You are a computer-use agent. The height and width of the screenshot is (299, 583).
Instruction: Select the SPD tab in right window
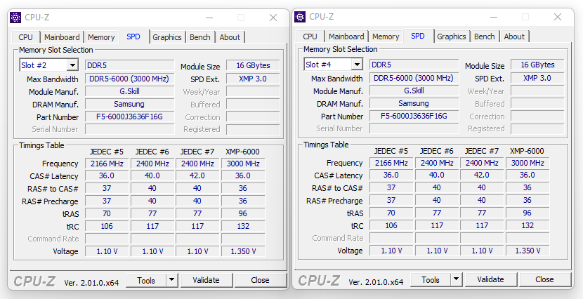[x=418, y=36]
